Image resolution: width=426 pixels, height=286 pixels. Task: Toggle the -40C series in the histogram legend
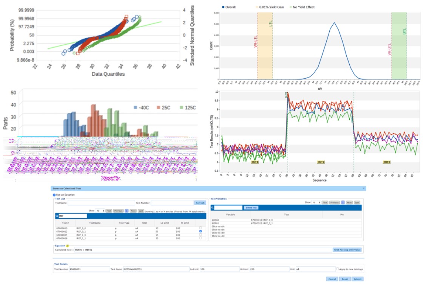pos(136,107)
